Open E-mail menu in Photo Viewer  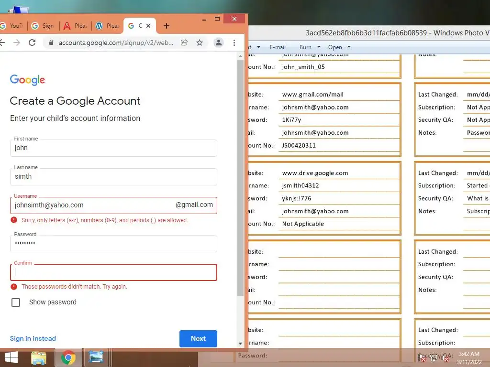278,47
